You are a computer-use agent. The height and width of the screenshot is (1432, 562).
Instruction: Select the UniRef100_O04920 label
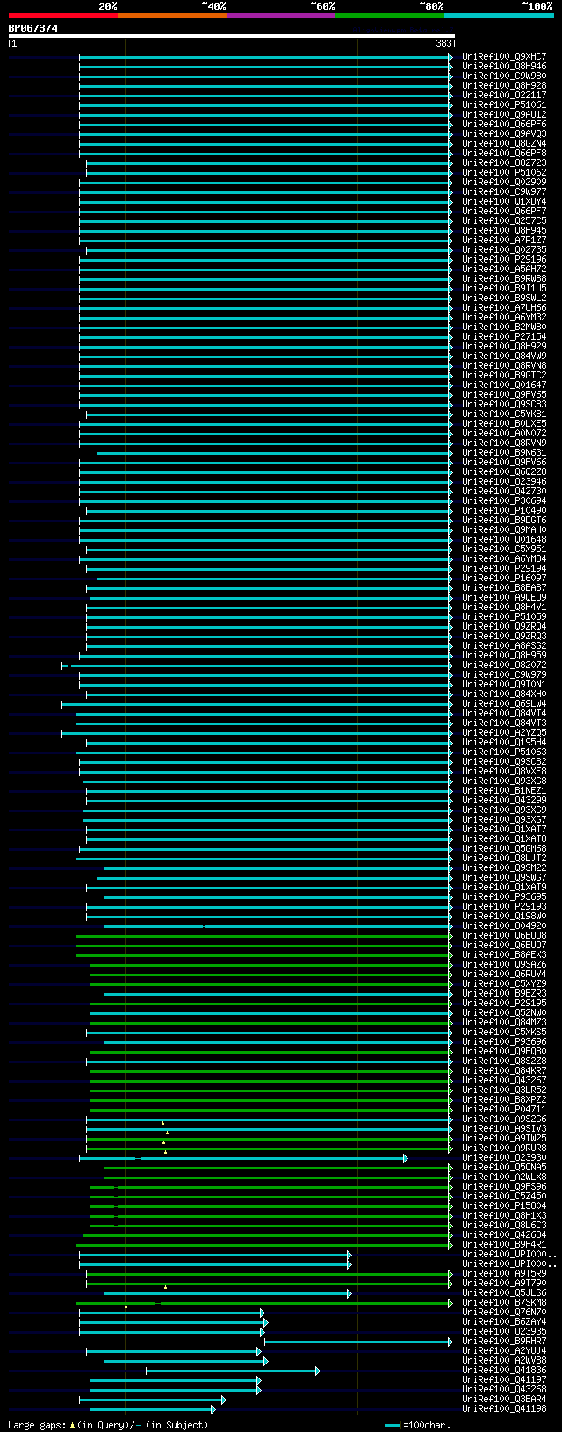coord(504,925)
